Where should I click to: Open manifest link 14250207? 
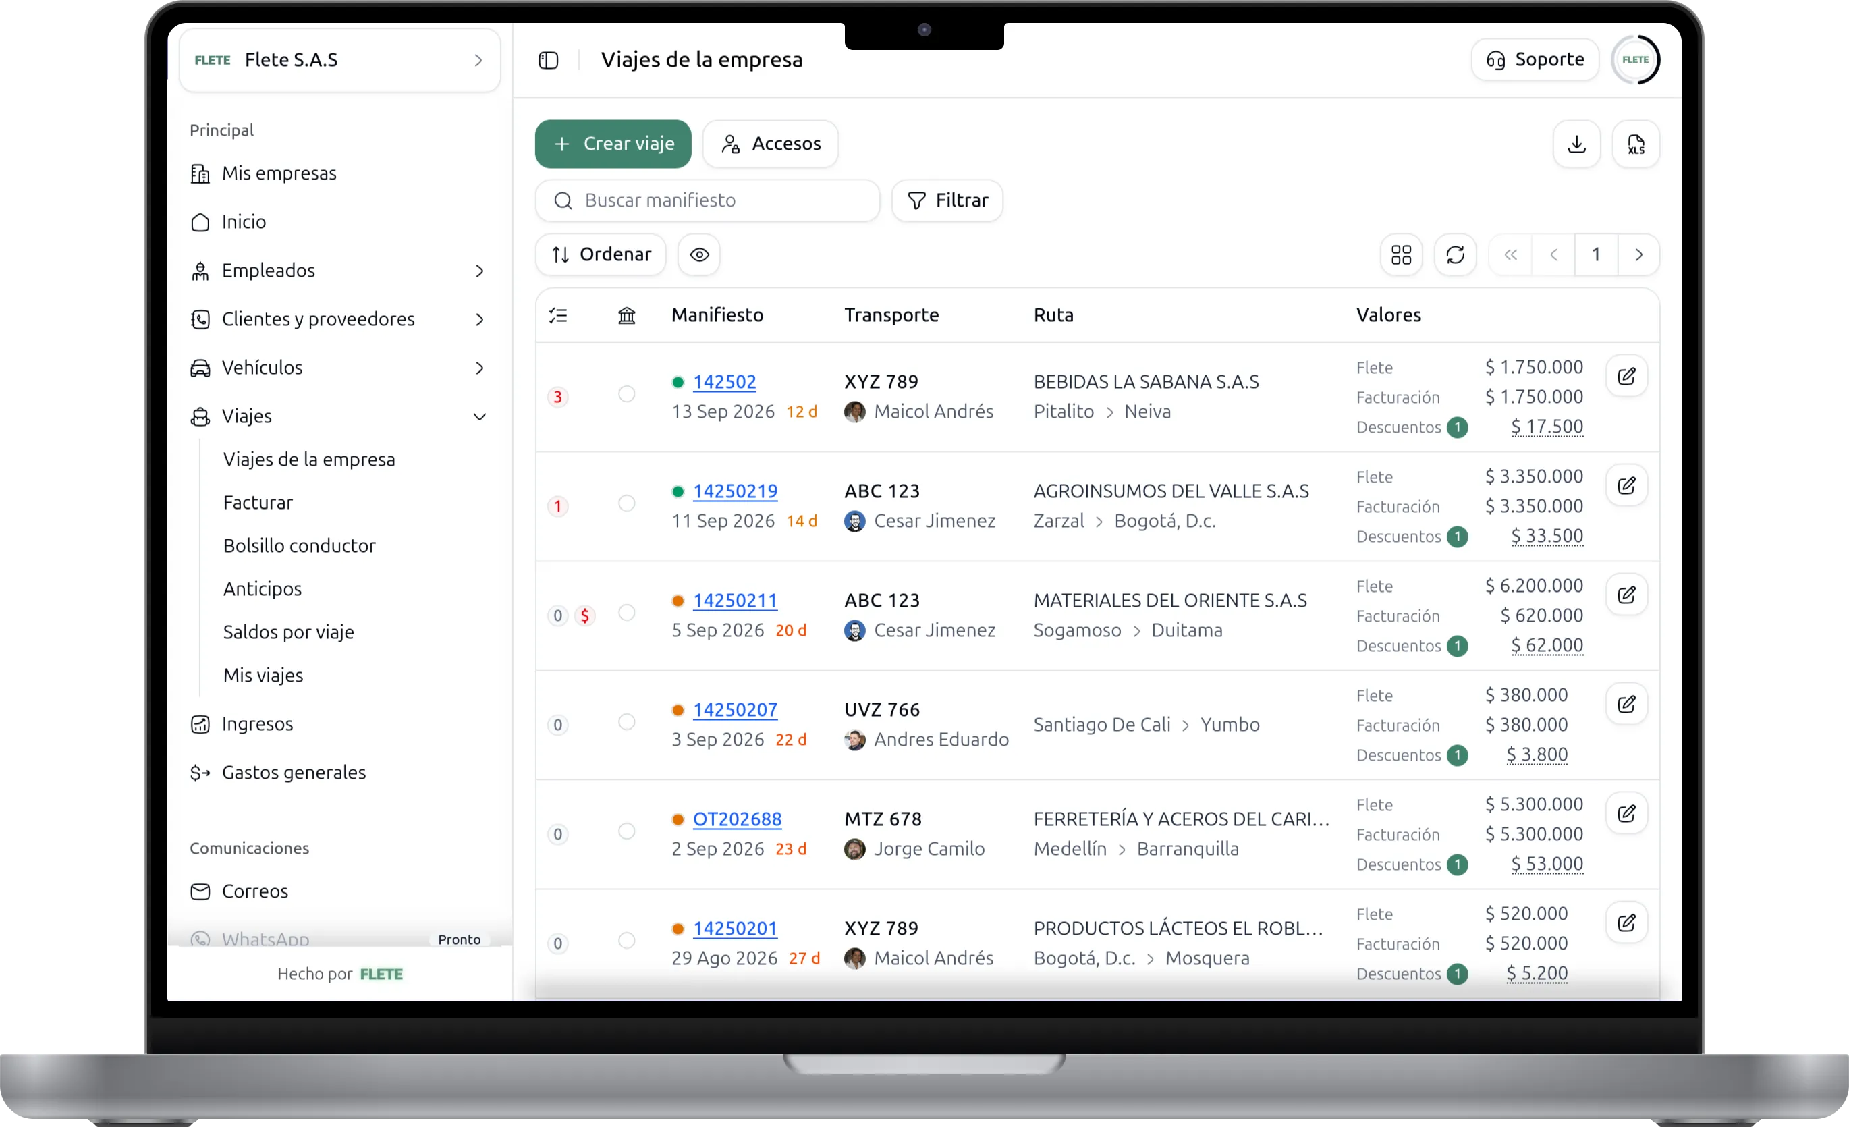[735, 710]
